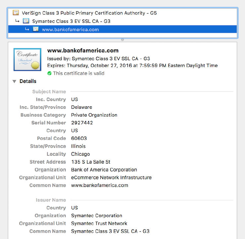
Task: Click Subject Common Name www.bankofamerica.com value
Action: point(100,185)
